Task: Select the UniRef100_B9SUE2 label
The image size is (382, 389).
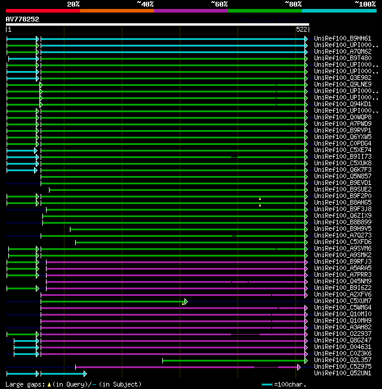Action: point(343,189)
